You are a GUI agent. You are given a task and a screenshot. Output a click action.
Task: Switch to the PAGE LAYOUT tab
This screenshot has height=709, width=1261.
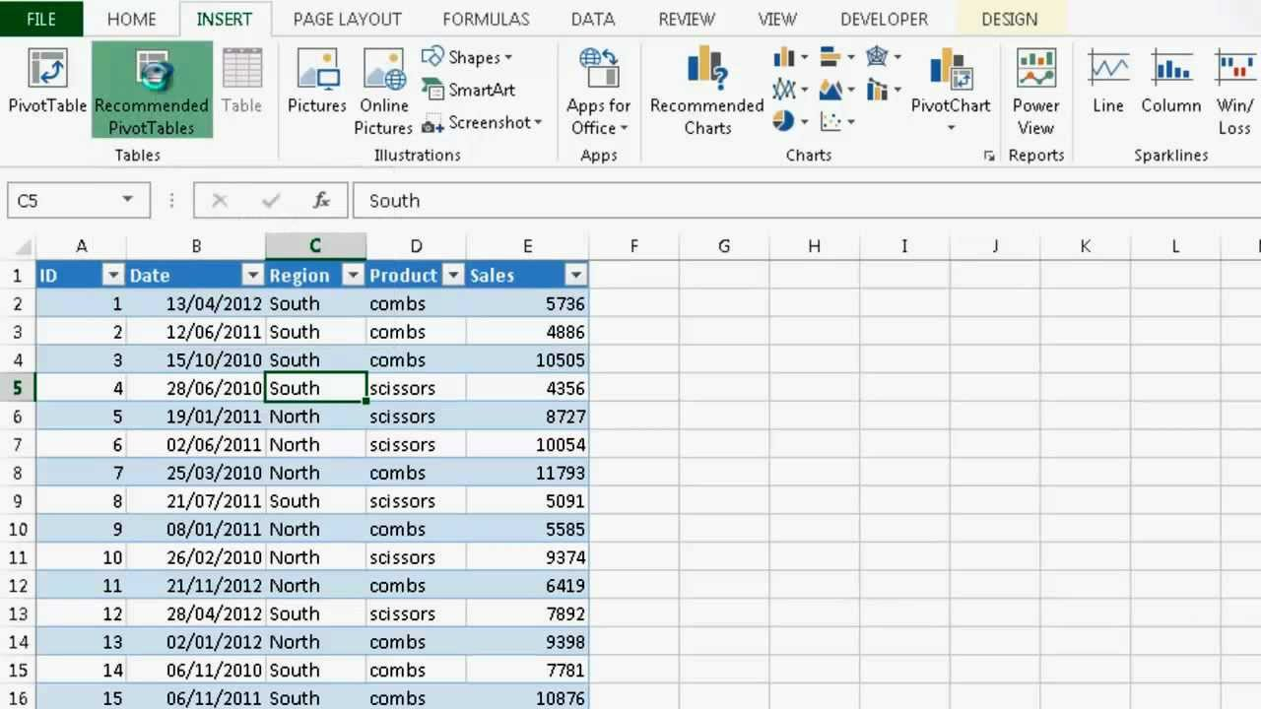click(x=348, y=19)
